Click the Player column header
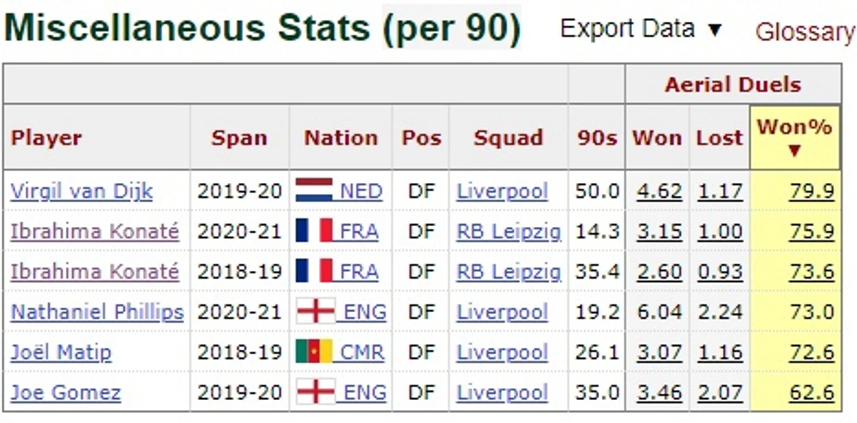 tap(46, 138)
